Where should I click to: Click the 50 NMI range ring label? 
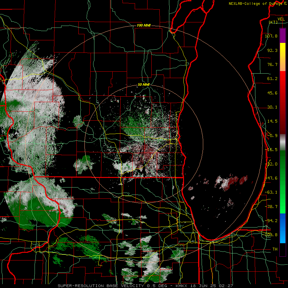pos(144,85)
